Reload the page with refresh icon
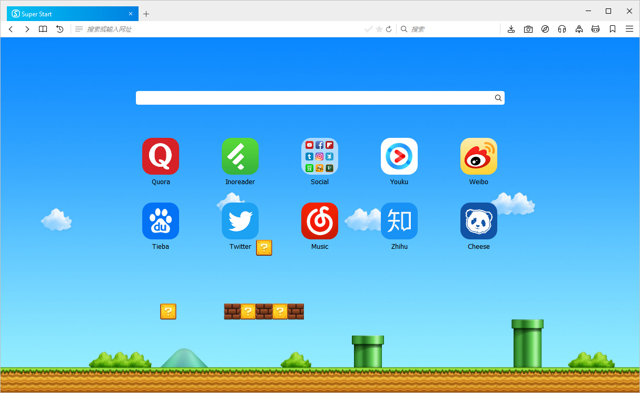 pyautogui.click(x=389, y=29)
